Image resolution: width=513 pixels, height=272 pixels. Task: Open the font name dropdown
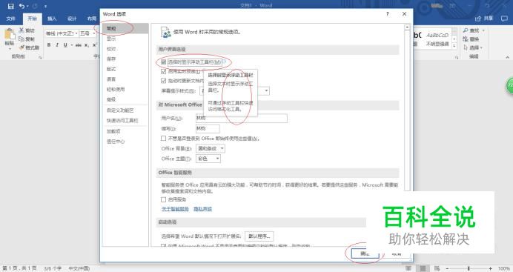click(x=76, y=33)
